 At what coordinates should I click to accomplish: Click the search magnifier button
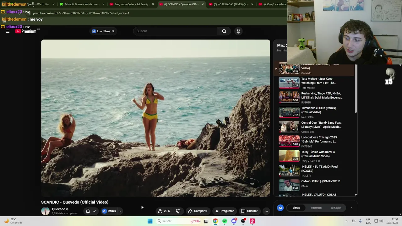(x=224, y=31)
